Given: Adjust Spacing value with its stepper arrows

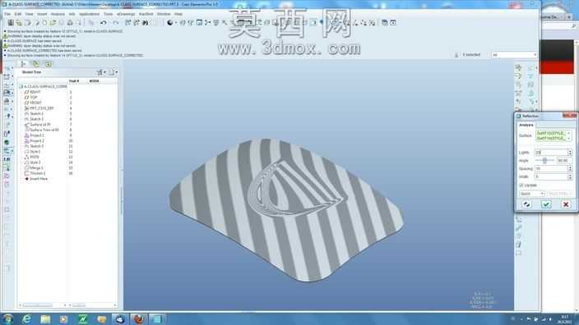Looking at the screenshot, I should click(x=570, y=169).
